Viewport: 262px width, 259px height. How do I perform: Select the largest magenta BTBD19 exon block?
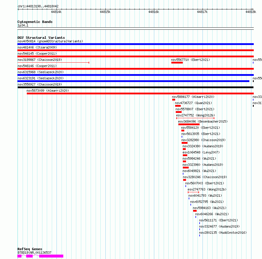(51, 256)
